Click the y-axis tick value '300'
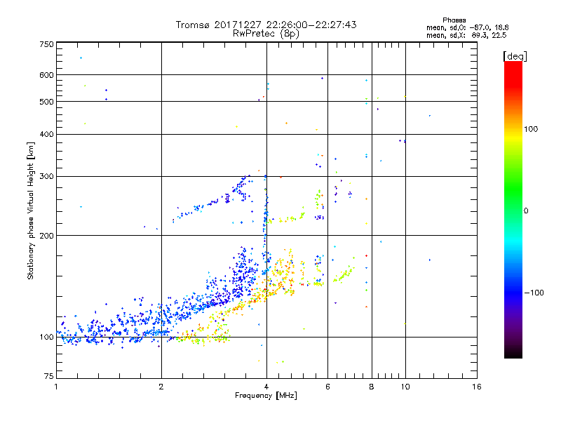The image size is (561, 421). coord(46,177)
